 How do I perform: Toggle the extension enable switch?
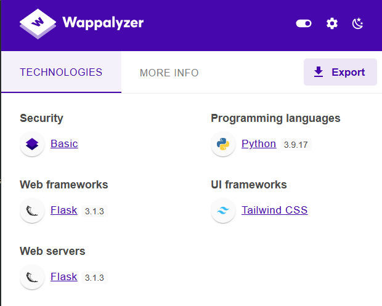pos(304,23)
